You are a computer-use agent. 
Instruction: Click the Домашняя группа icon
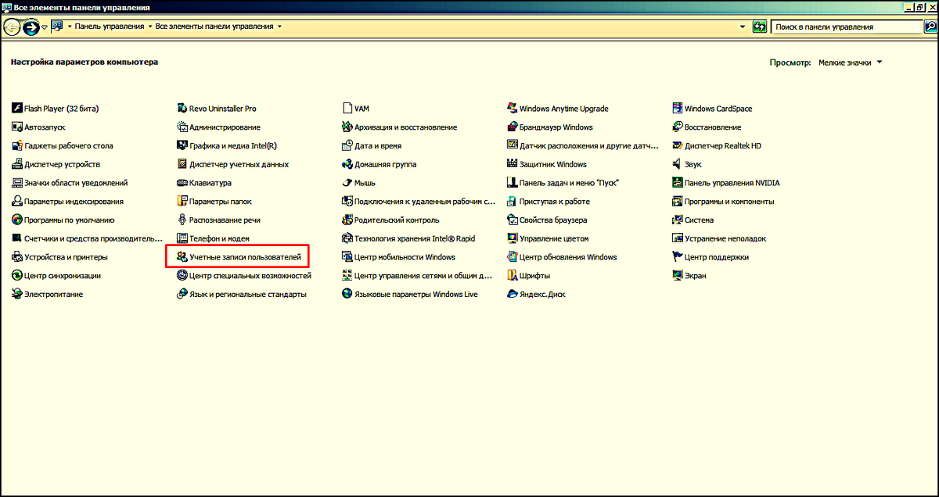pyautogui.click(x=348, y=164)
